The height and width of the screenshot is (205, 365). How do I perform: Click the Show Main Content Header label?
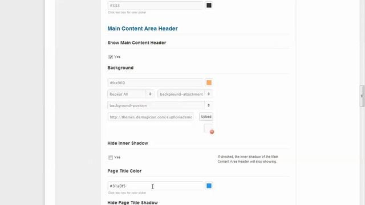[x=137, y=43]
